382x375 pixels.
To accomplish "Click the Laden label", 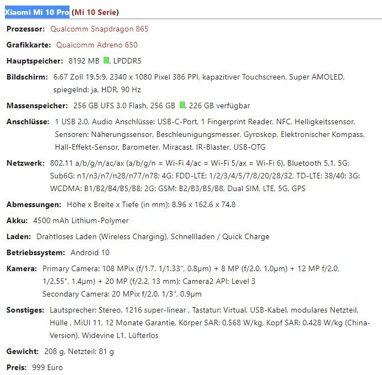I will coord(19,236).
